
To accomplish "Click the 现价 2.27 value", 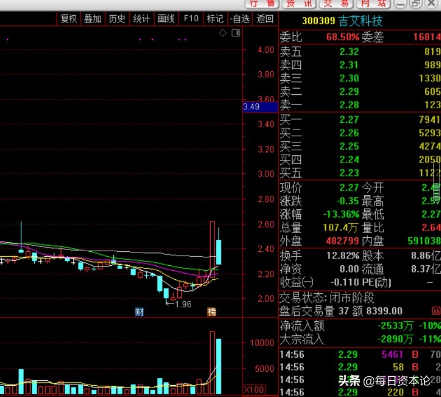I will click(349, 188).
